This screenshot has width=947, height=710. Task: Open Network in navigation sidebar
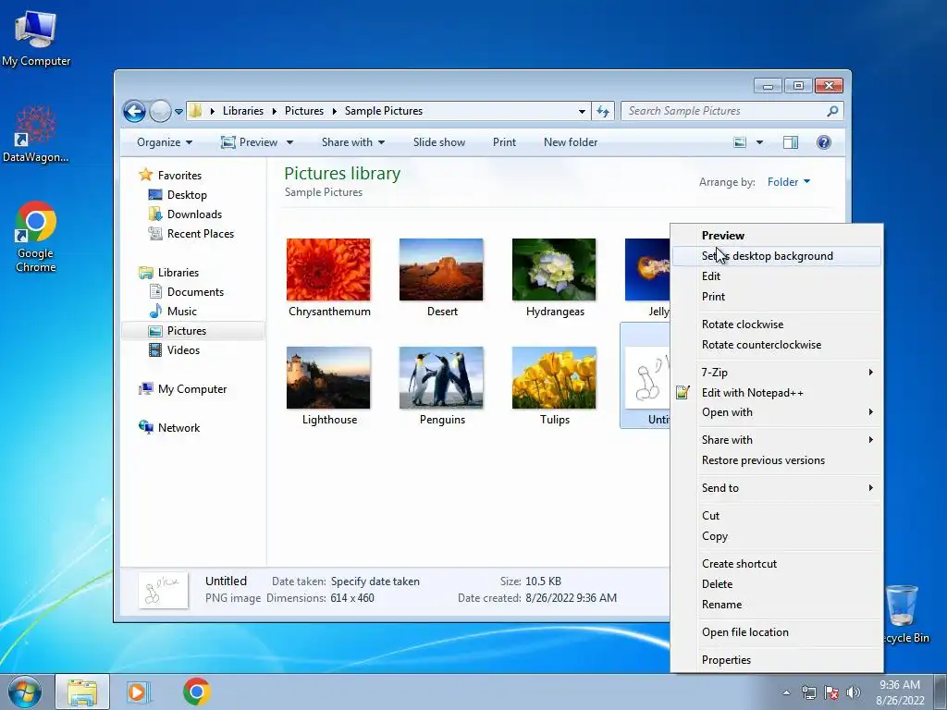point(178,428)
